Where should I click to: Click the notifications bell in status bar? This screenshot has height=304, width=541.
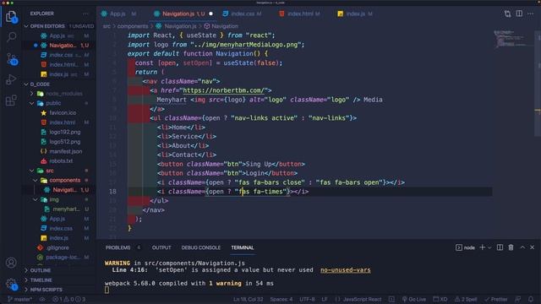pos(531,299)
